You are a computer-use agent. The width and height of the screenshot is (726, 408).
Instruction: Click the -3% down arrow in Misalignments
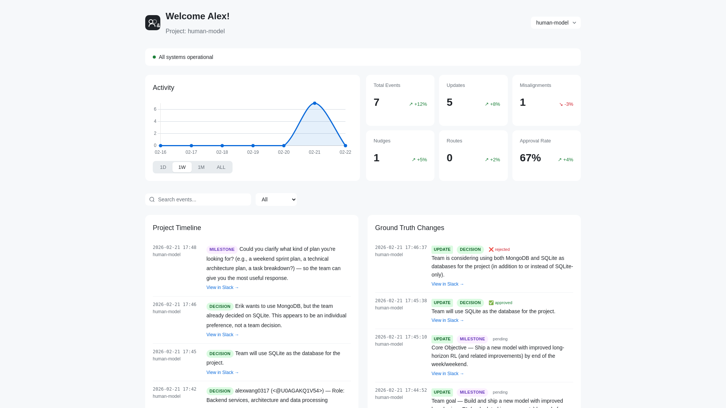pos(561,104)
